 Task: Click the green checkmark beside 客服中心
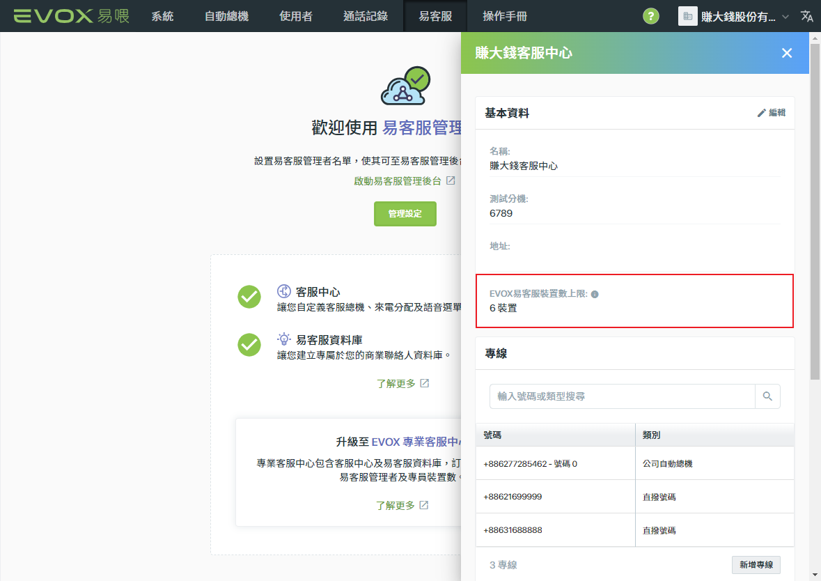pos(249,297)
